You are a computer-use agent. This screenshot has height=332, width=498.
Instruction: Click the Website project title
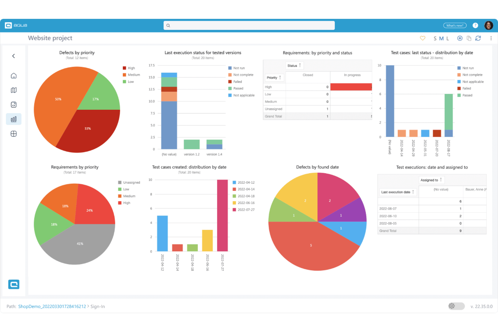50,38
